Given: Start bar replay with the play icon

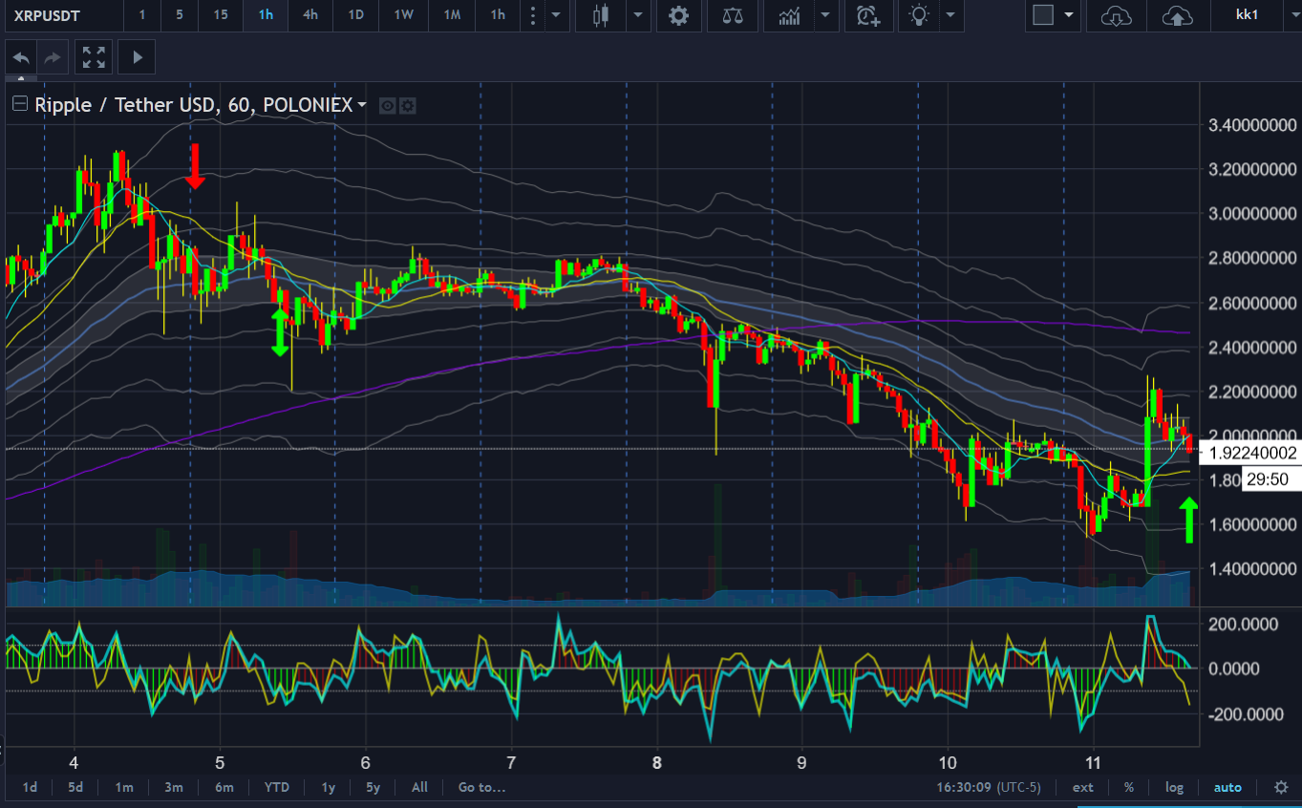Looking at the screenshot, I should tap(138, 57).
